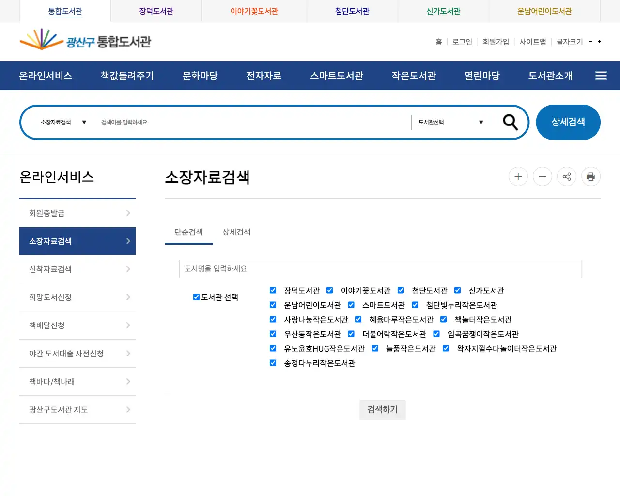Screen dimensions: 620x496
Task: Open 책바다/책나래 in the sidebar
Action: click(x=77, y=382)
